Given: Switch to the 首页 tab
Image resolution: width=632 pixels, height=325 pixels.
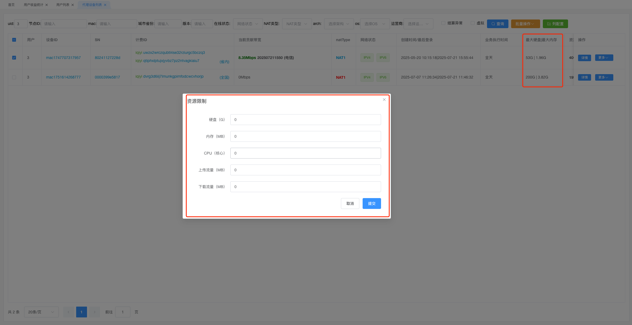Looking at the screenshot, I should (11, 5).
